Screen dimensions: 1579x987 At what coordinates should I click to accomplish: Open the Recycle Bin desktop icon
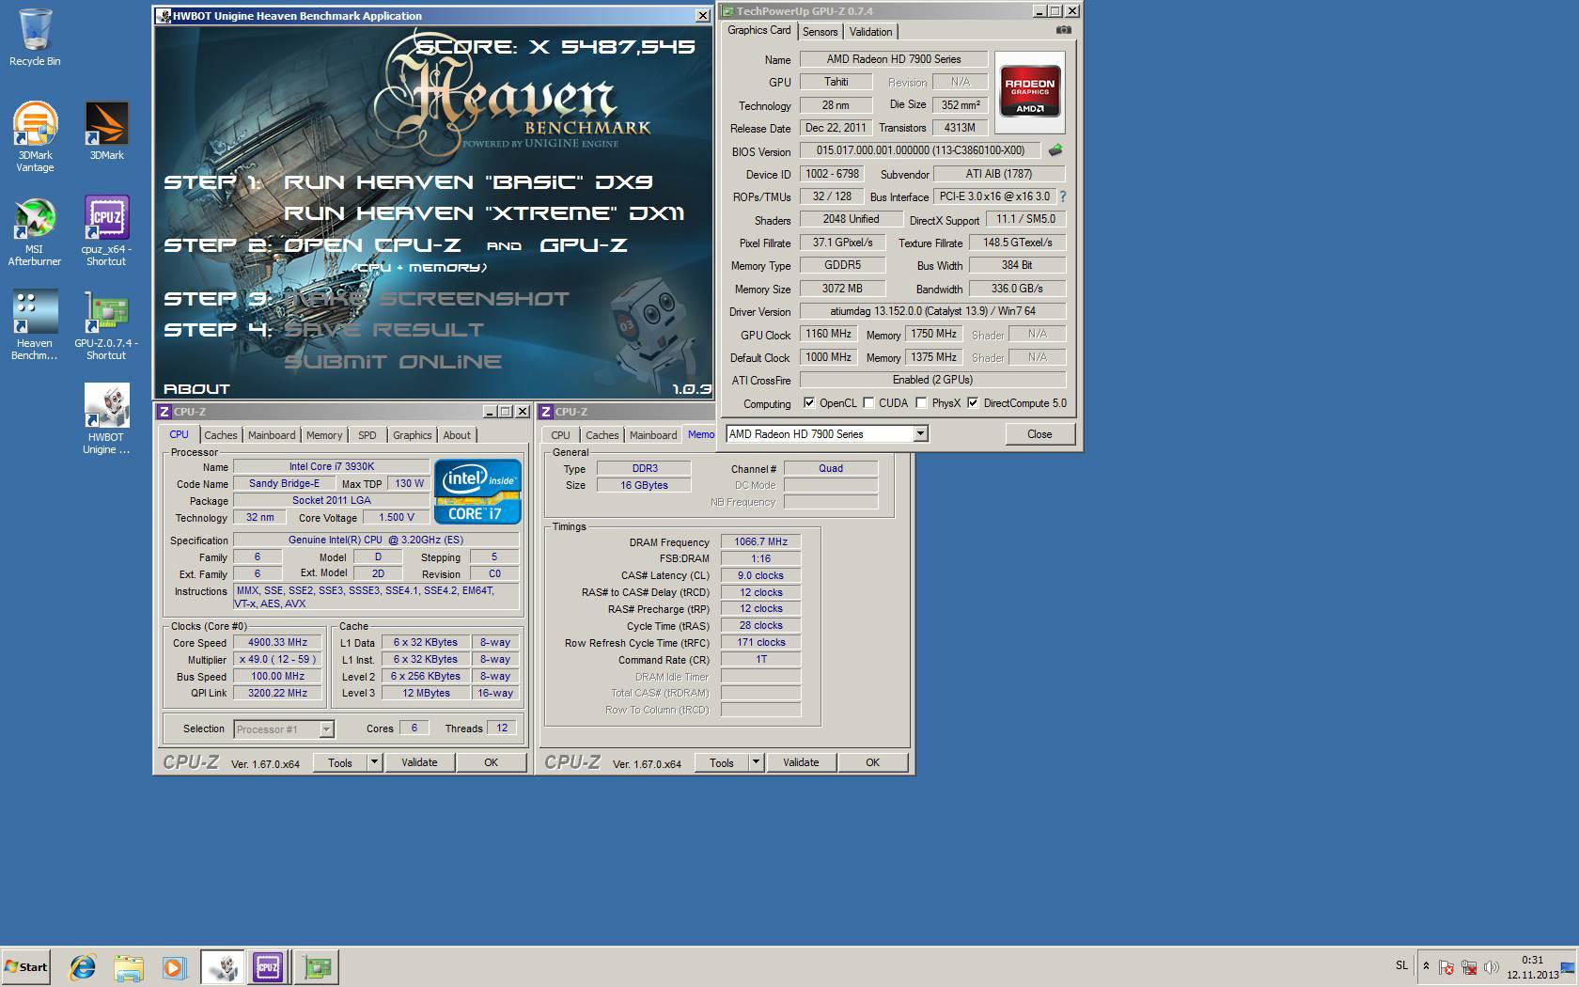click(35, 38)
